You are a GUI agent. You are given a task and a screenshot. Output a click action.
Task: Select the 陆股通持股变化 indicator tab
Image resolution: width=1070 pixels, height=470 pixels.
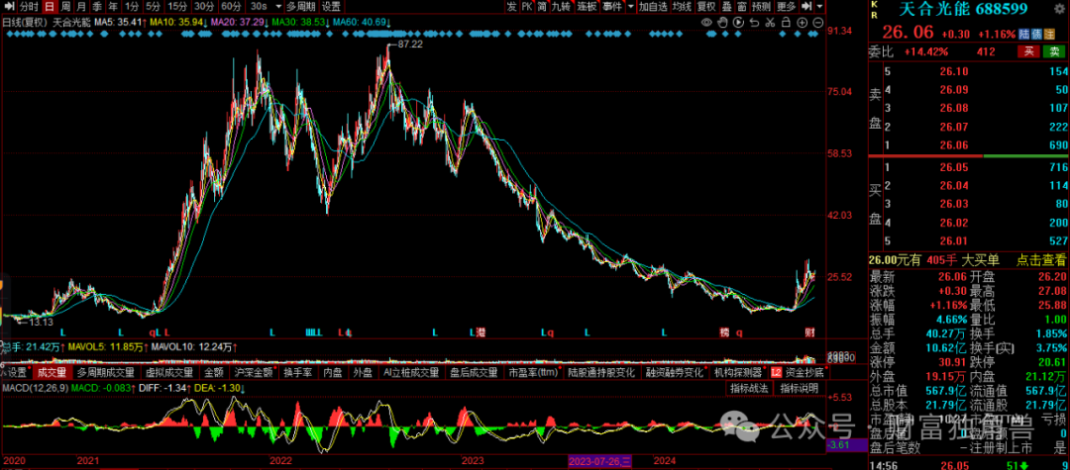point(601,373)
